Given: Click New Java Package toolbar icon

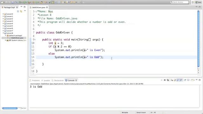Looking at the screenshot, I should (33, 2).
